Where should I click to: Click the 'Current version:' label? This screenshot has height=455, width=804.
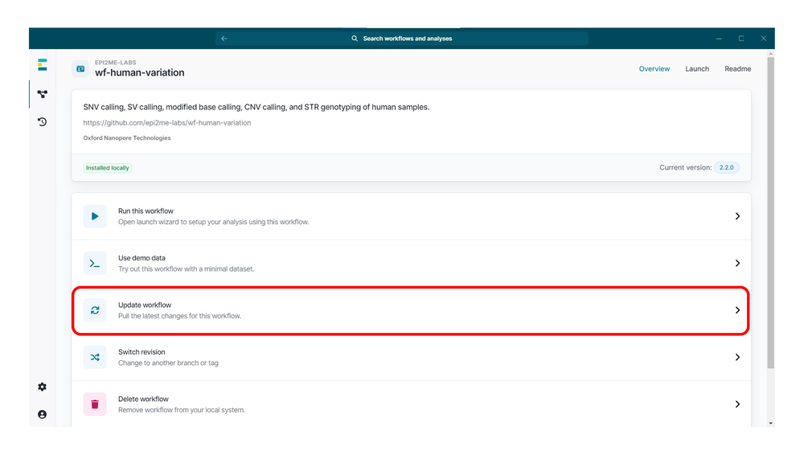[x=686, y=168]
